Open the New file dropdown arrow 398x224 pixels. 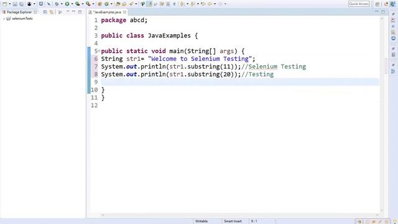pyautogui.click(x=10, y=4)
